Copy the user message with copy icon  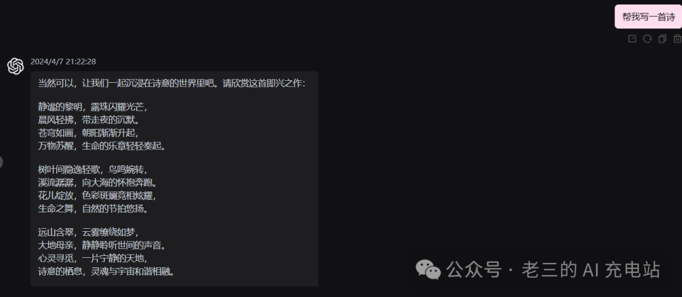[x=662, y=39]
